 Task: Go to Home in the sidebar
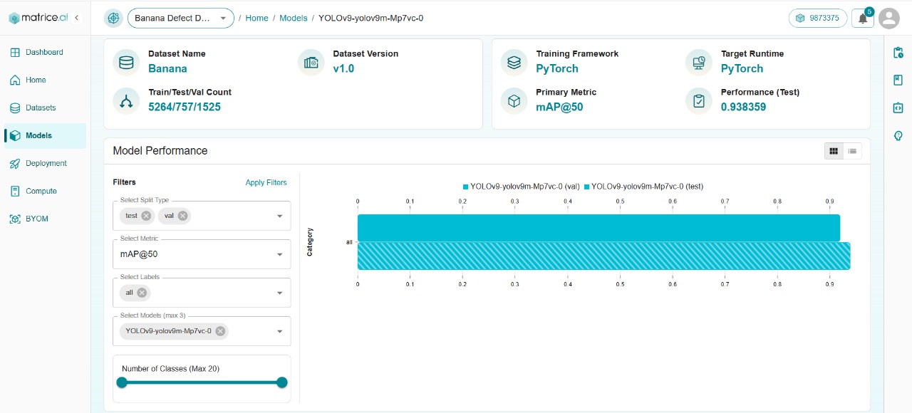click(46, 80)
